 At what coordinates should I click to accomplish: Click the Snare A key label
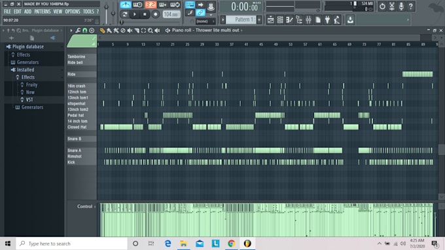[75, 151]
